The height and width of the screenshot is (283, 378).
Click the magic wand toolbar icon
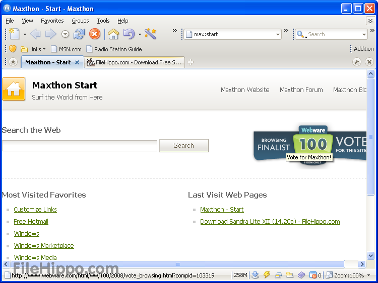click(150, 34)
